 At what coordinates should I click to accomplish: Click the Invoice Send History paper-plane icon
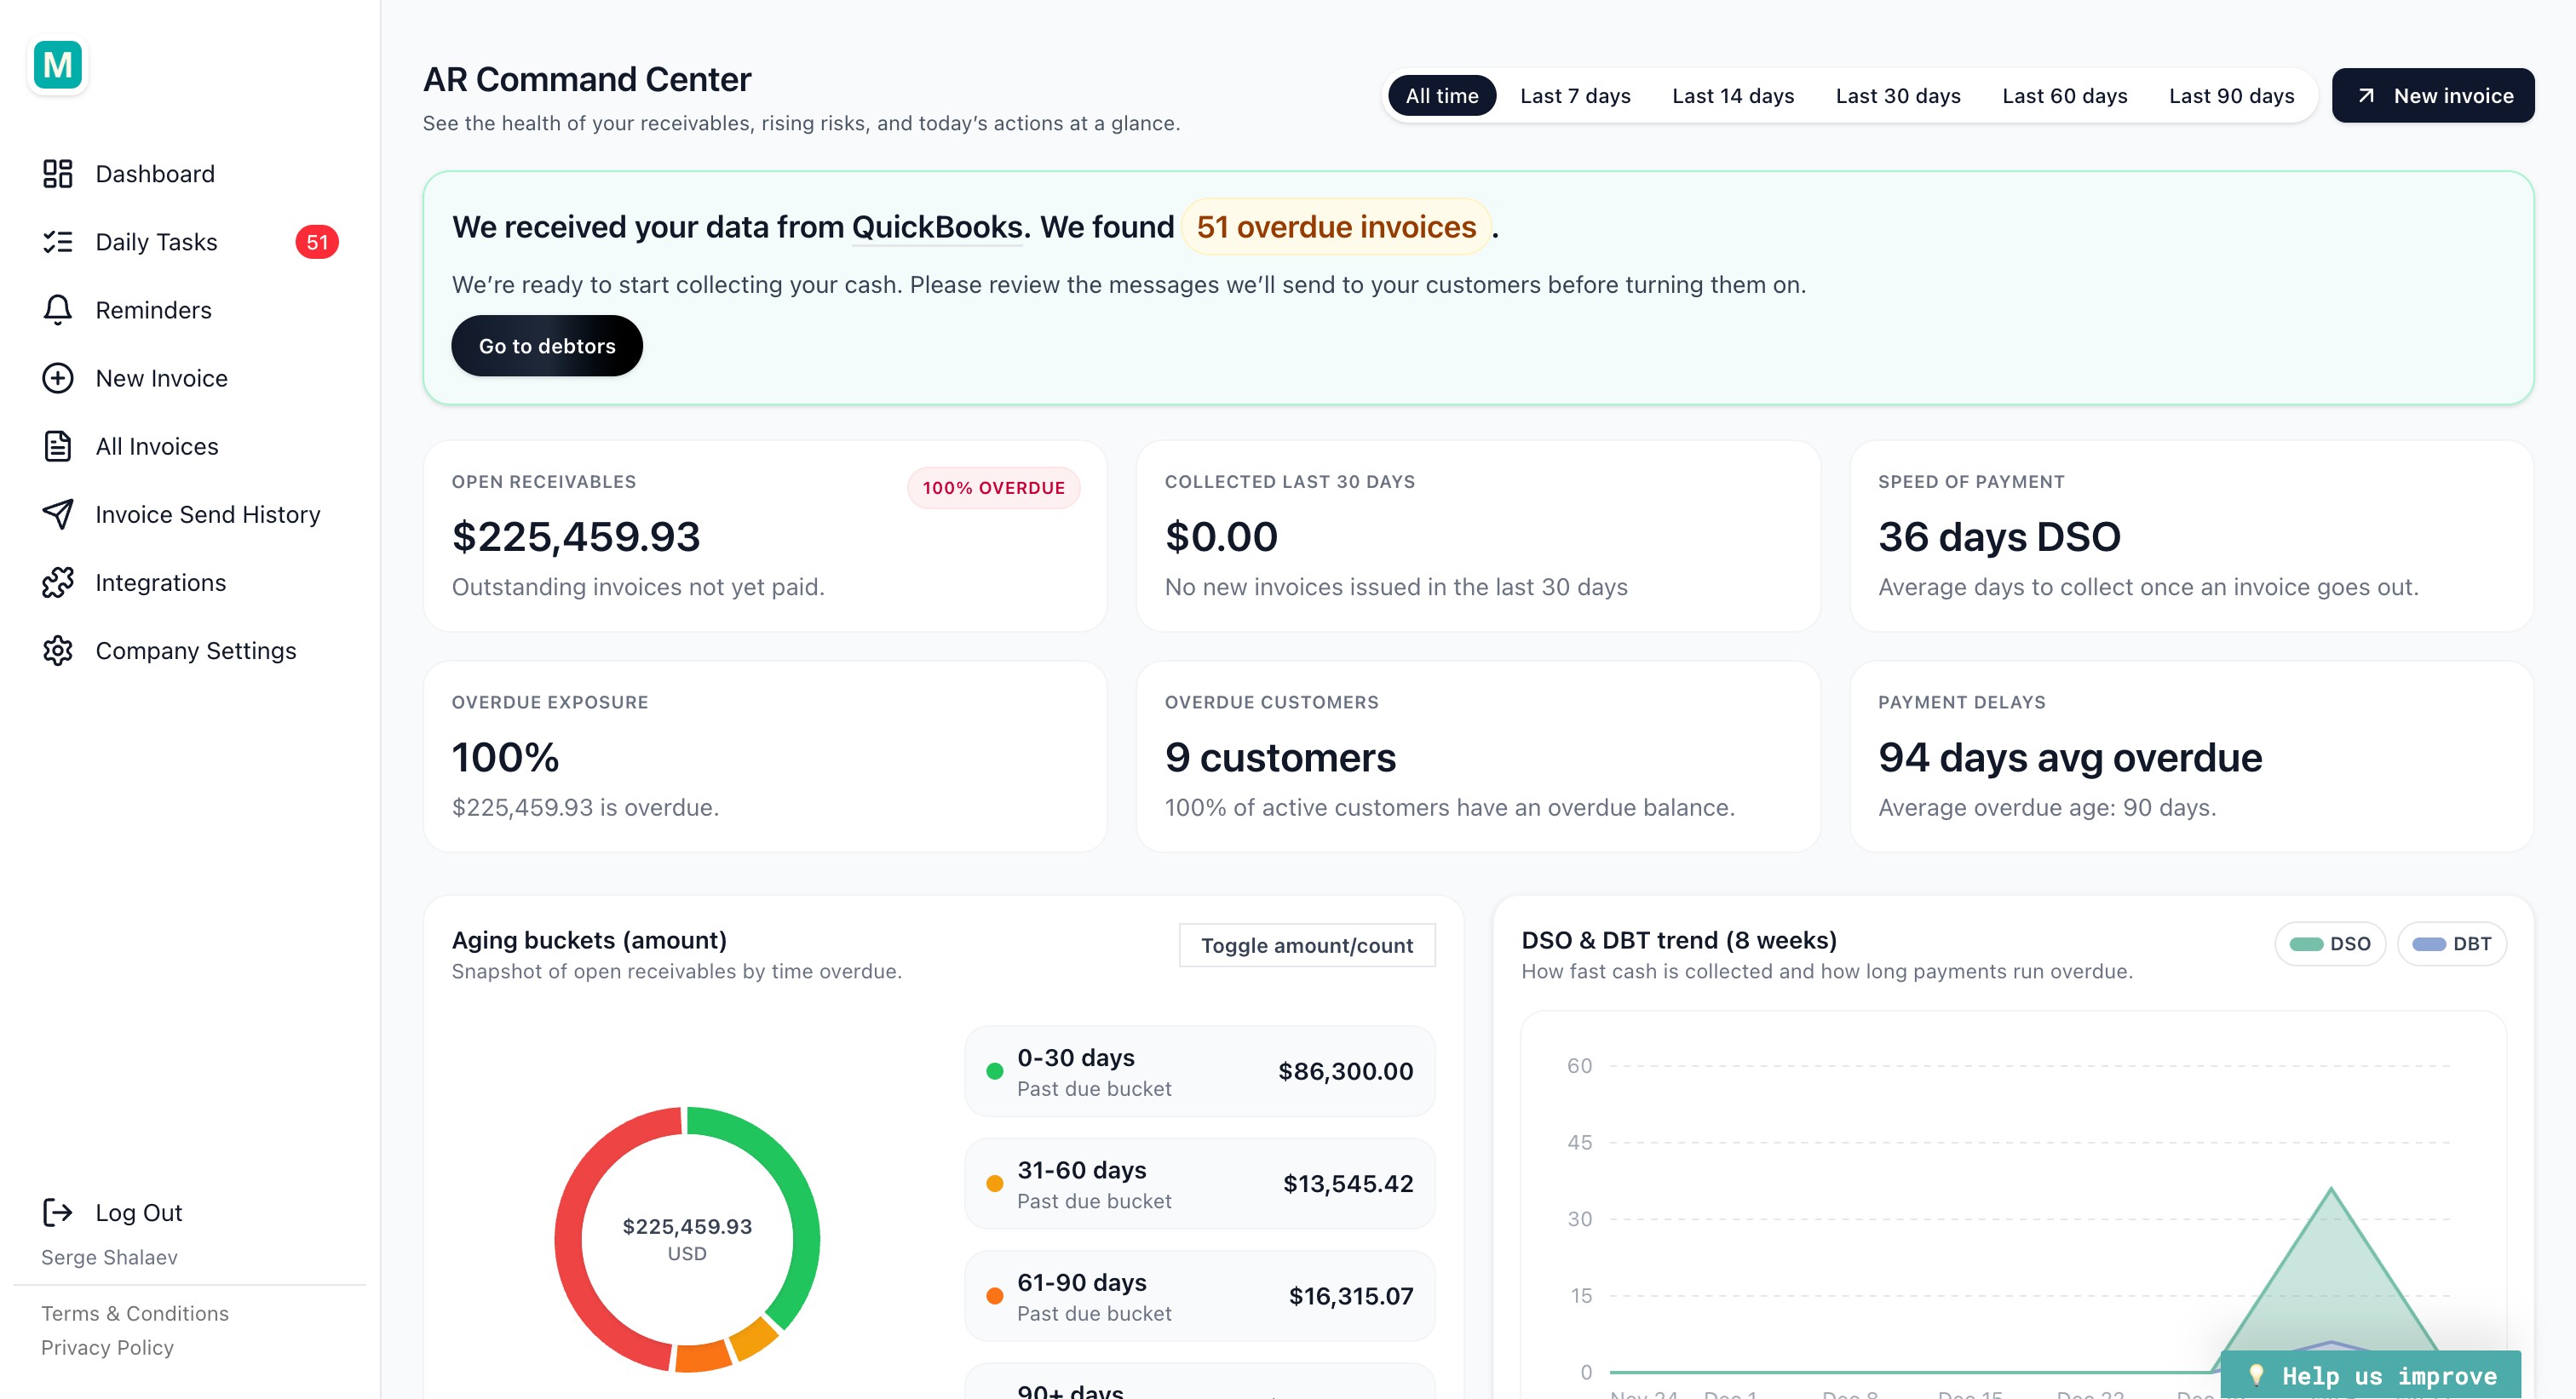tap(58, 513)
